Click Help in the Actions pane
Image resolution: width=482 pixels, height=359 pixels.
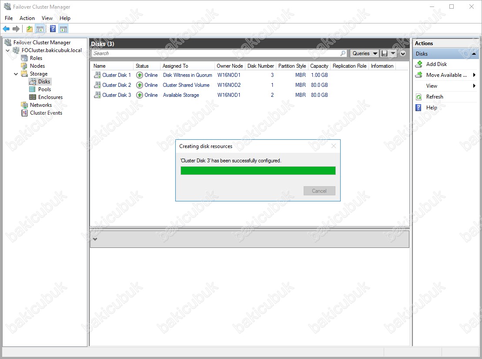[x=432, y=108]
